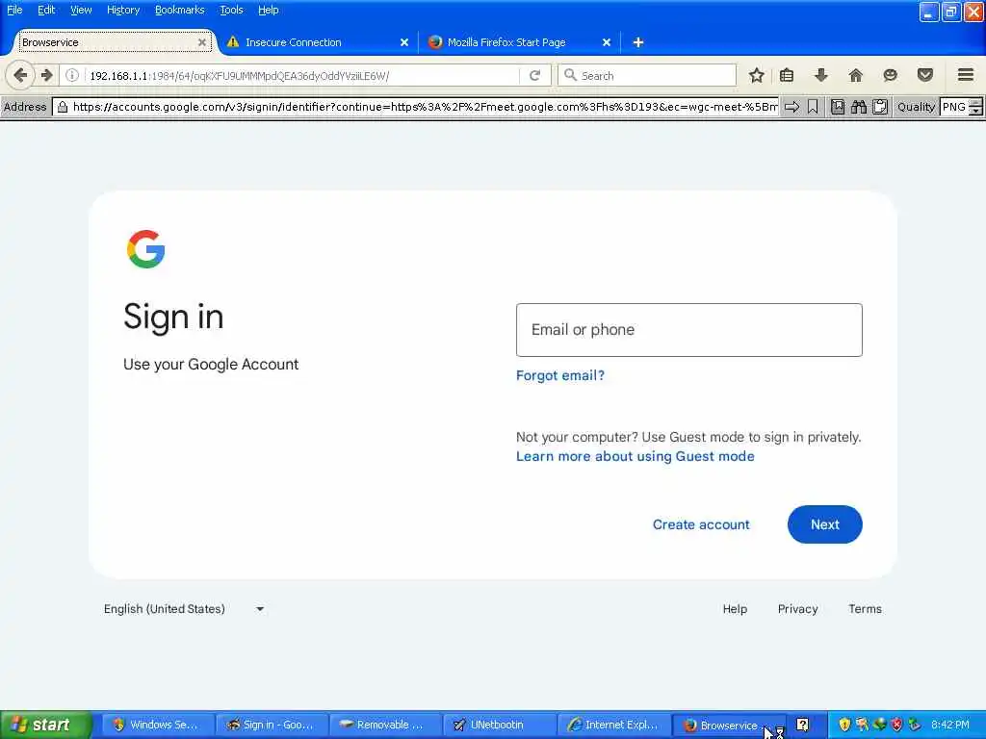Open site info icon in URL bar
This screenshot has width=986, height=739.
[x=72, y=75]
